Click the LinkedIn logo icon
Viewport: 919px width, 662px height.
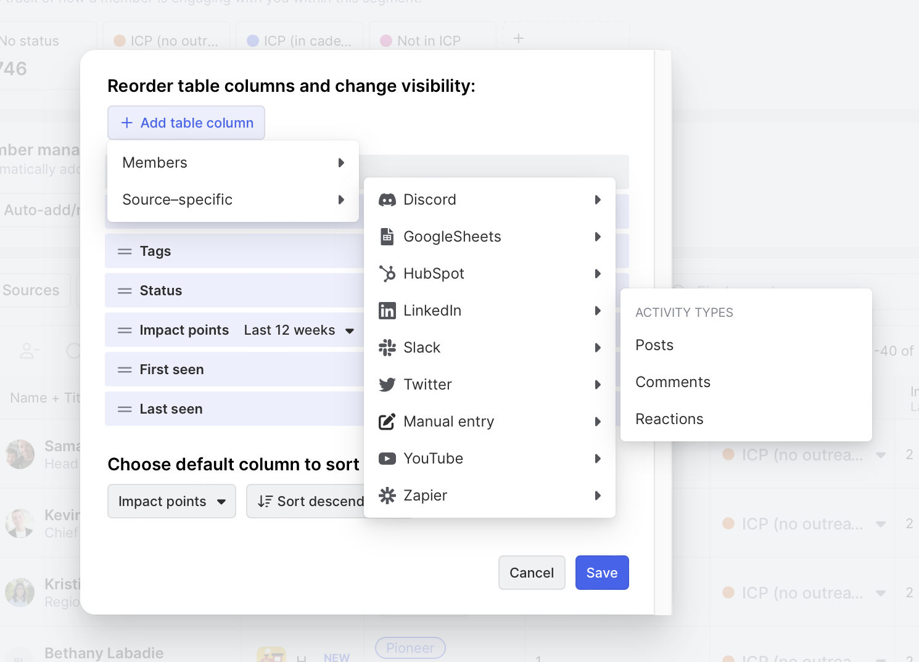(387, 311)
